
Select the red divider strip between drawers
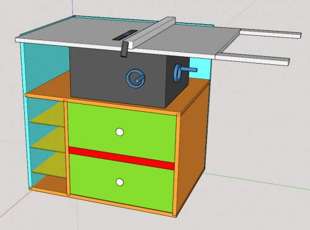pyautogui.click(x=122, y=158)
